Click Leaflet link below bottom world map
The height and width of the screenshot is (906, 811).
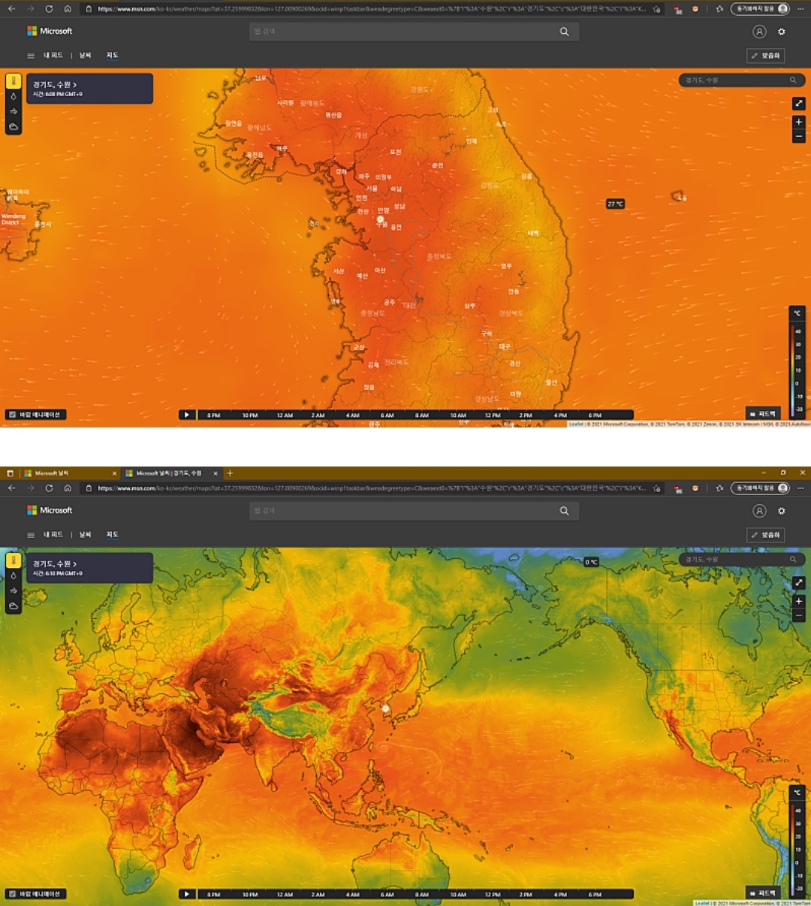(x=701, y=903)
